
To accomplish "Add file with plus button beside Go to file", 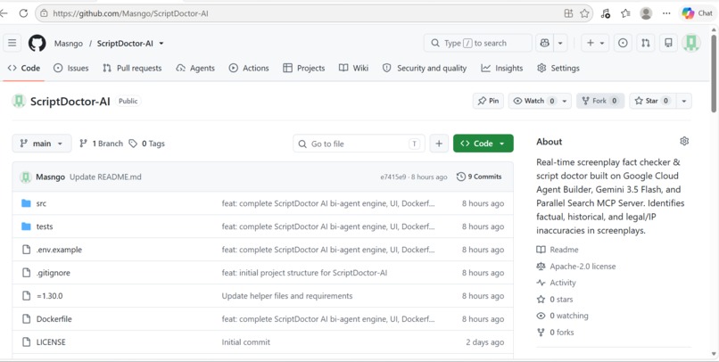I will click(439, 144).
